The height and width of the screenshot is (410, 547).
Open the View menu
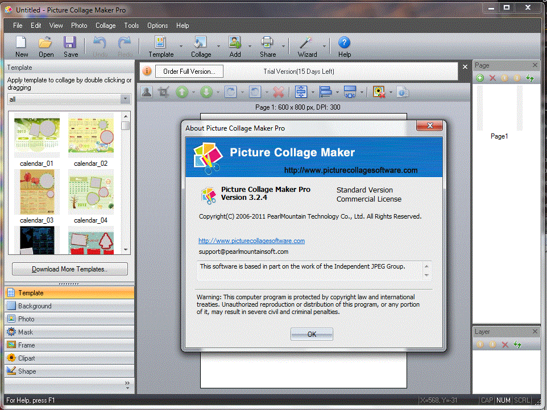56,26
